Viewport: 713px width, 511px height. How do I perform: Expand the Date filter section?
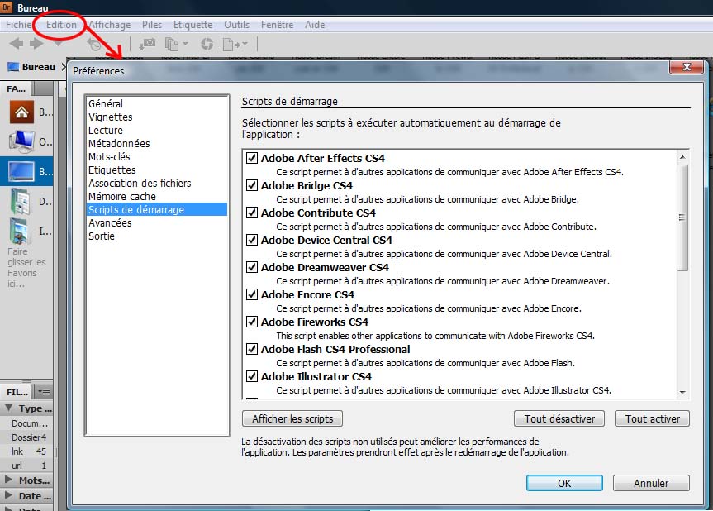[8, 495]
